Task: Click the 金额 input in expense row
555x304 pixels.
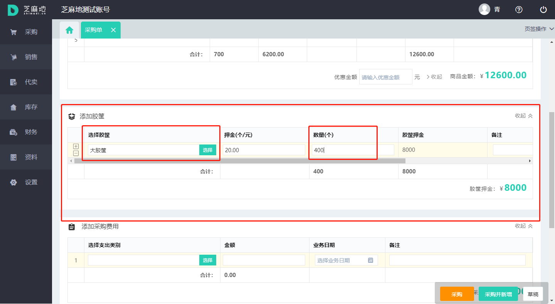Action: pos(264,260)
